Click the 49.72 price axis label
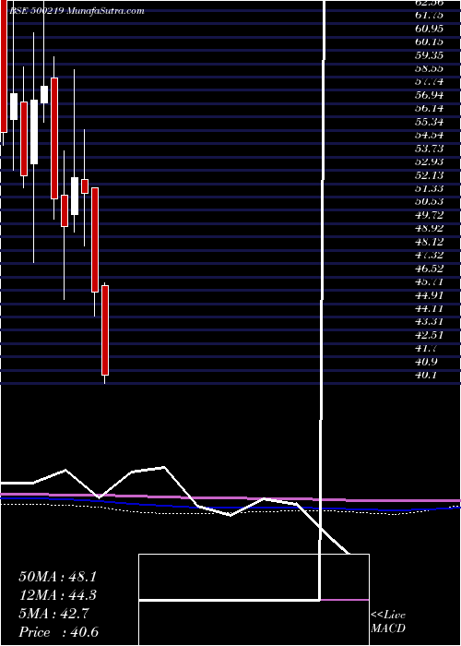 (429, 215)
